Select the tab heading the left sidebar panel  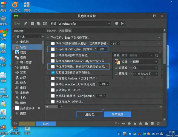coord(19,31)
